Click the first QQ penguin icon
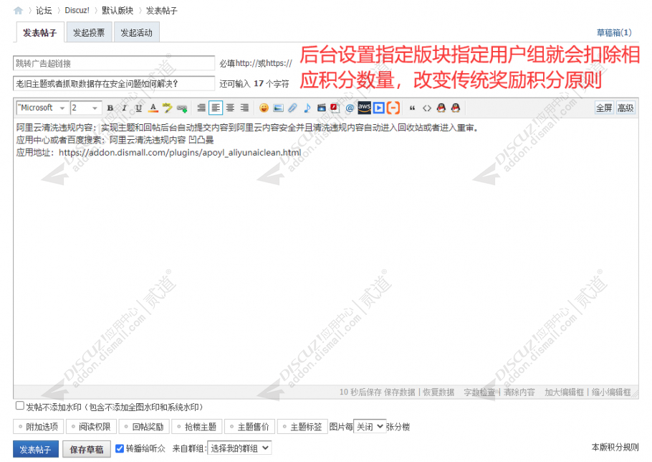 click(x=441, y=108)
